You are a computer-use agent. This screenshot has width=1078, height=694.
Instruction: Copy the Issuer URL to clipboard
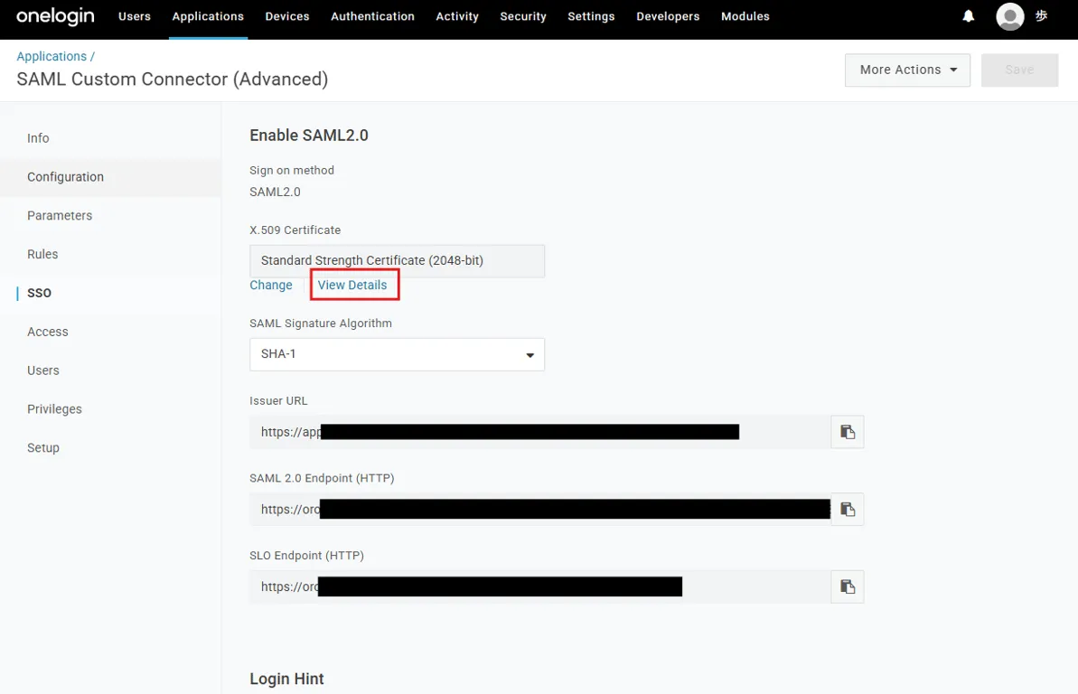click(847, 432)
